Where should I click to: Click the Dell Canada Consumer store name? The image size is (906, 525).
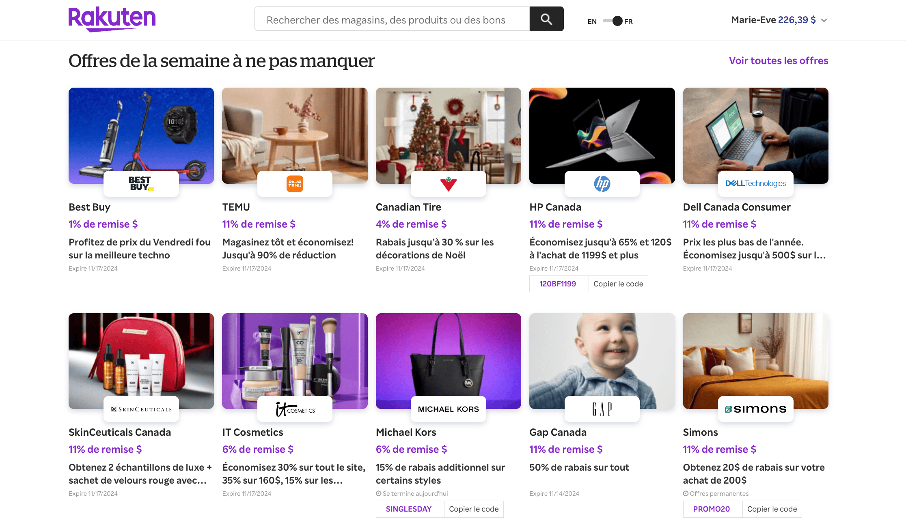point(737,207)
